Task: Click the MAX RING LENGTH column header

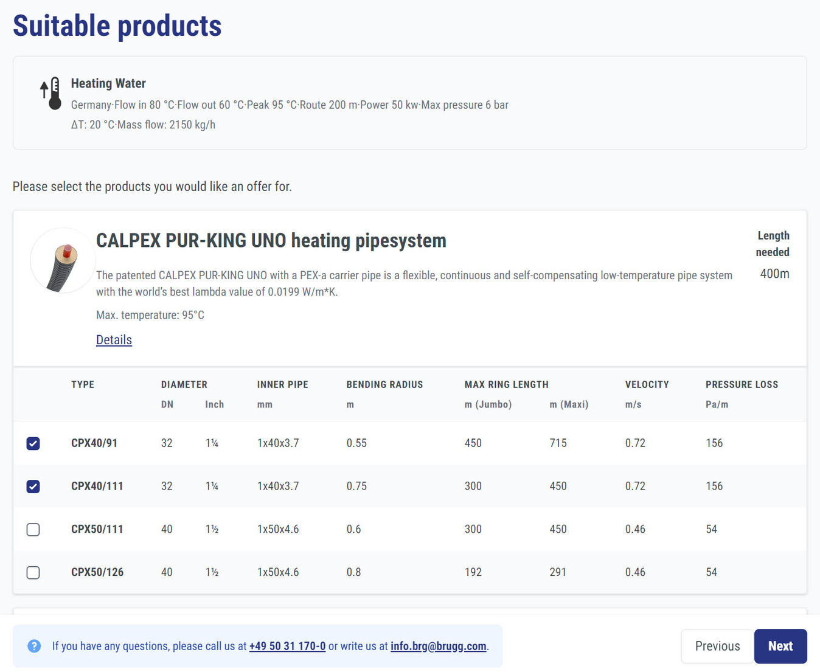Action: tap(507, 384)
